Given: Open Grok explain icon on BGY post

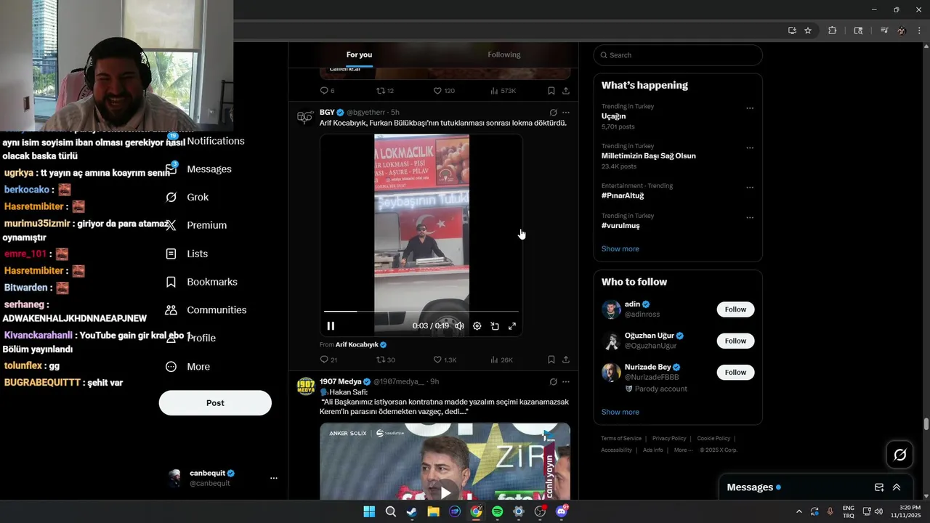Looking at the screenshot, I should pos(553,113).
